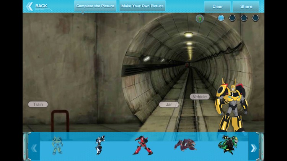The height and width of the screenshot is (161, 287).
Task: Clear the current picture
Action: pos(217,6)
